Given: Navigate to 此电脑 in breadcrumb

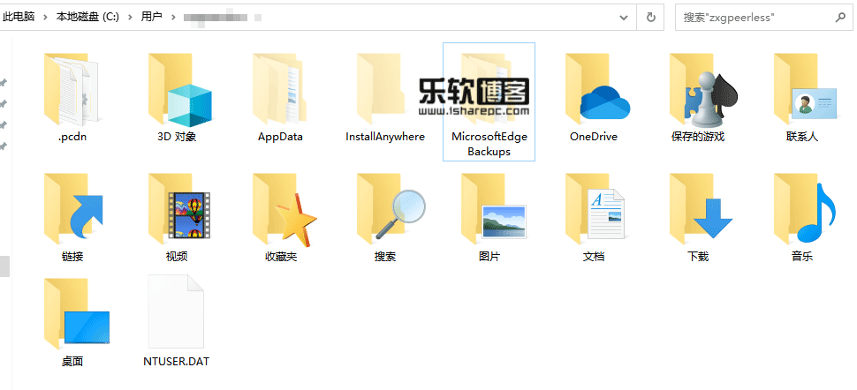Looking at the screenshot, I should tap(18, 17).
